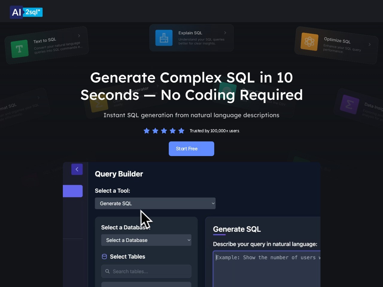This screenshot has height=287, width=383.
Task: Click the Trusted by 100,000+ users link
Action: tap(214, 131)
